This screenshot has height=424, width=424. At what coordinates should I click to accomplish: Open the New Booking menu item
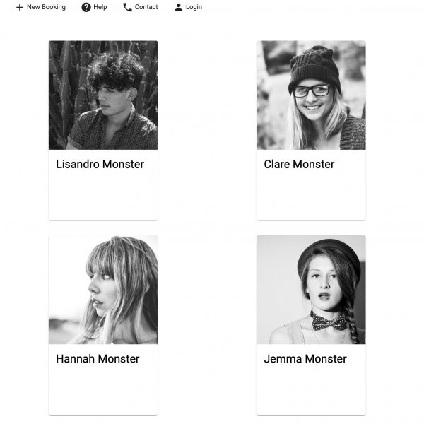click(x=40, y=7)
